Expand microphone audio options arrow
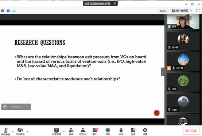 pos(13,132)
